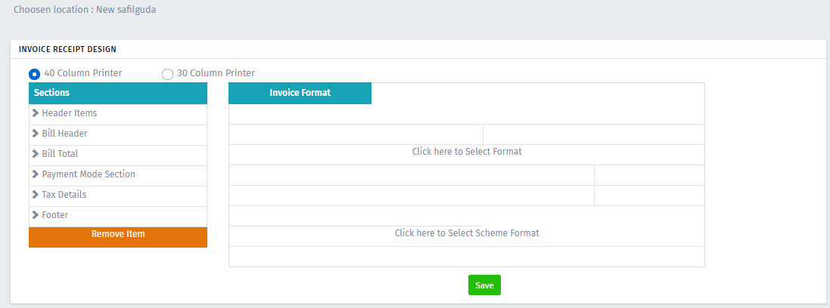Open the Payment Mode Section label
This screenshot has height=308, width=830.
click(x=89, y=174)
